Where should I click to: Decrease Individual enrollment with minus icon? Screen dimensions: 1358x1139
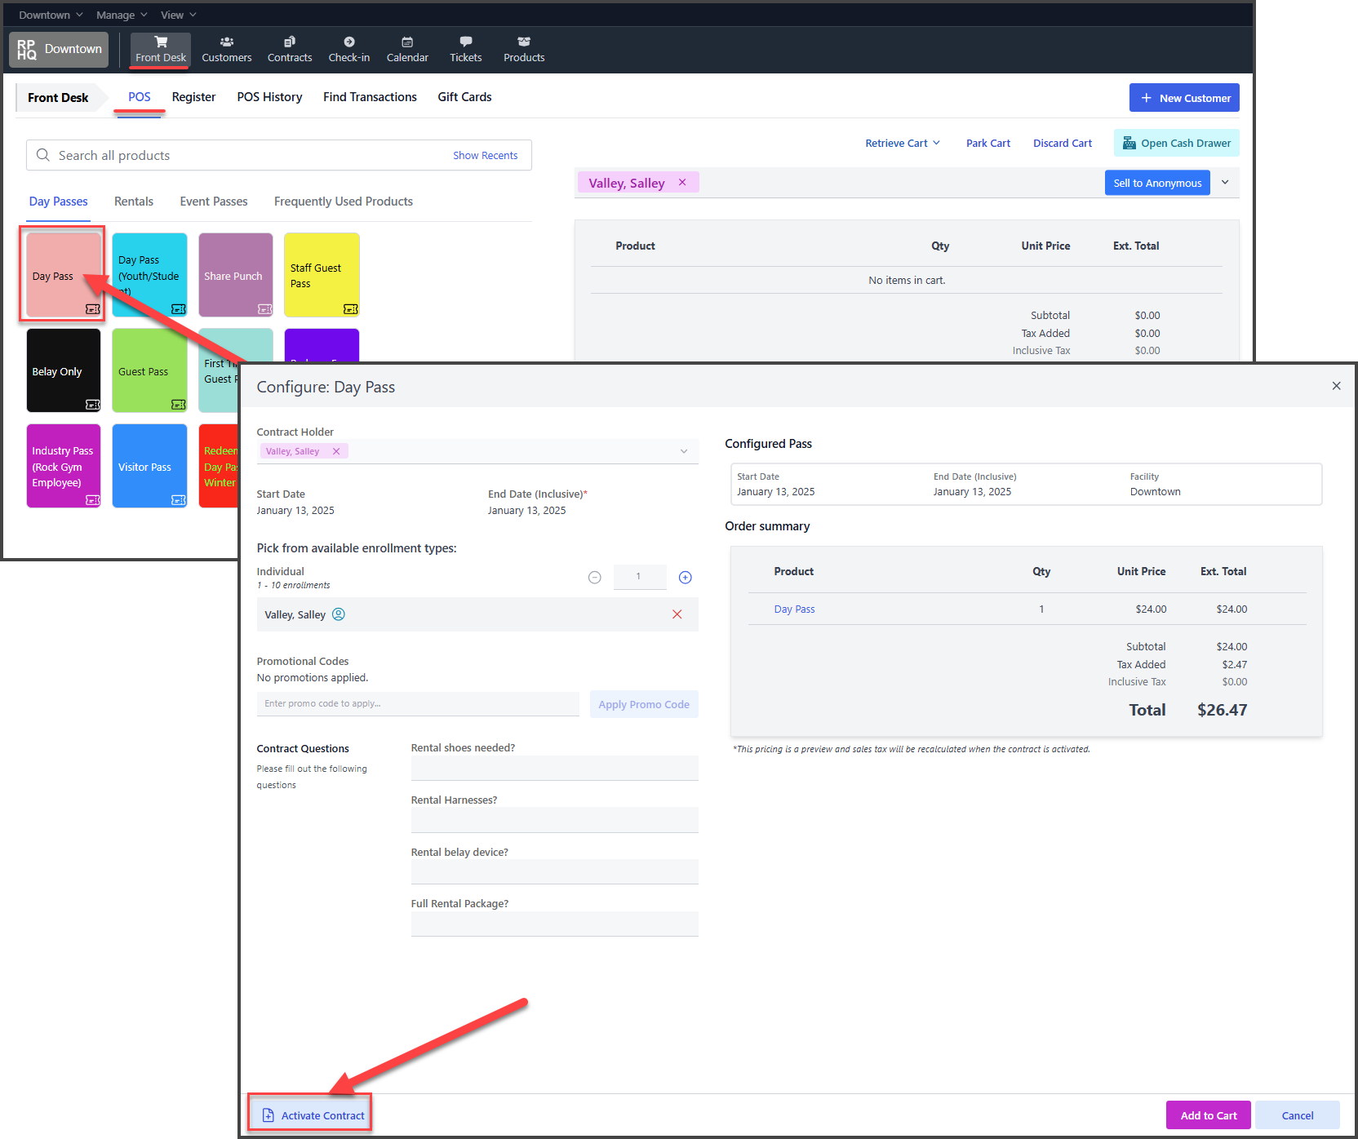point(595,578)
